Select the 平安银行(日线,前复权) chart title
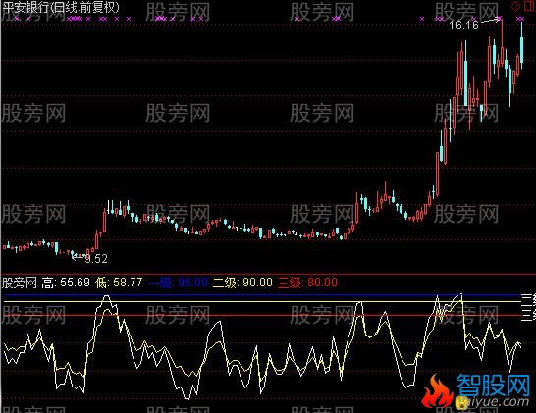 click(61, 8)
